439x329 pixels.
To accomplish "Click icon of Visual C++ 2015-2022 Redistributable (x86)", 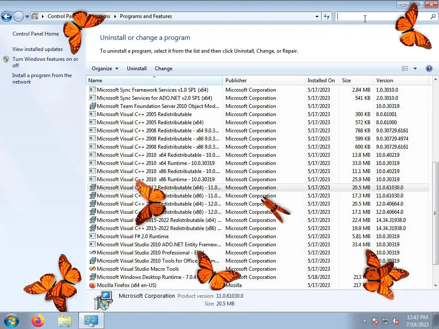I will 93,228.
